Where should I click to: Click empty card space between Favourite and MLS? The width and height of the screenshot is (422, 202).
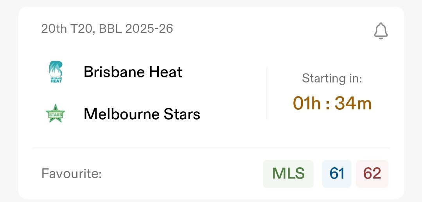coord(180,174)
